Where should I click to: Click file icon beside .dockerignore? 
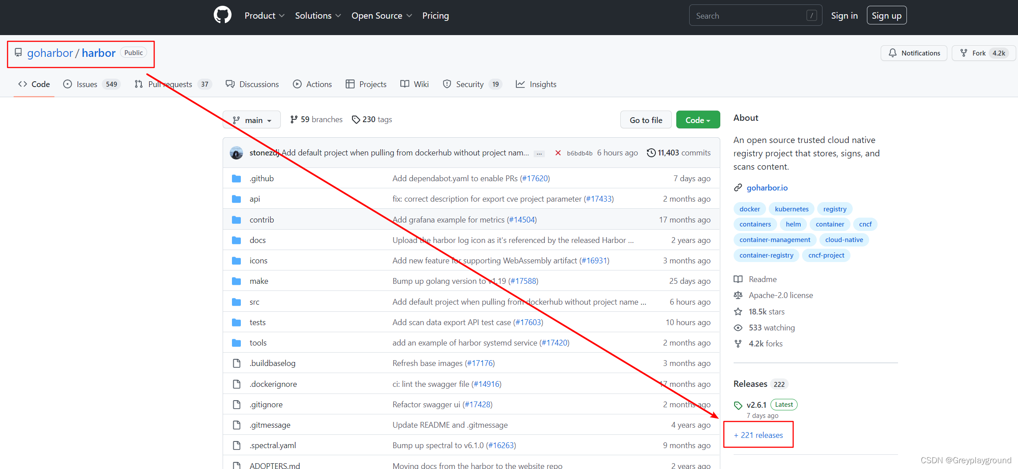coord(236,384)
